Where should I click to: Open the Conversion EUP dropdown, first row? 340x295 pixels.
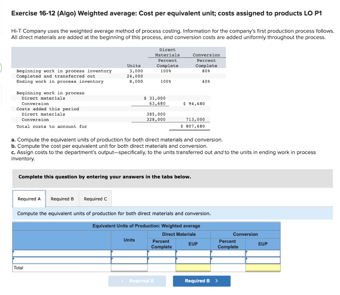pos(263,253)
